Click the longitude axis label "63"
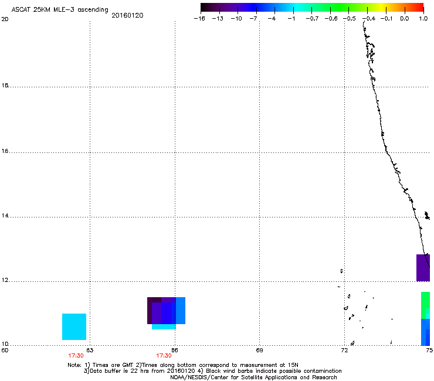434x381 pixels. [90, 351]
